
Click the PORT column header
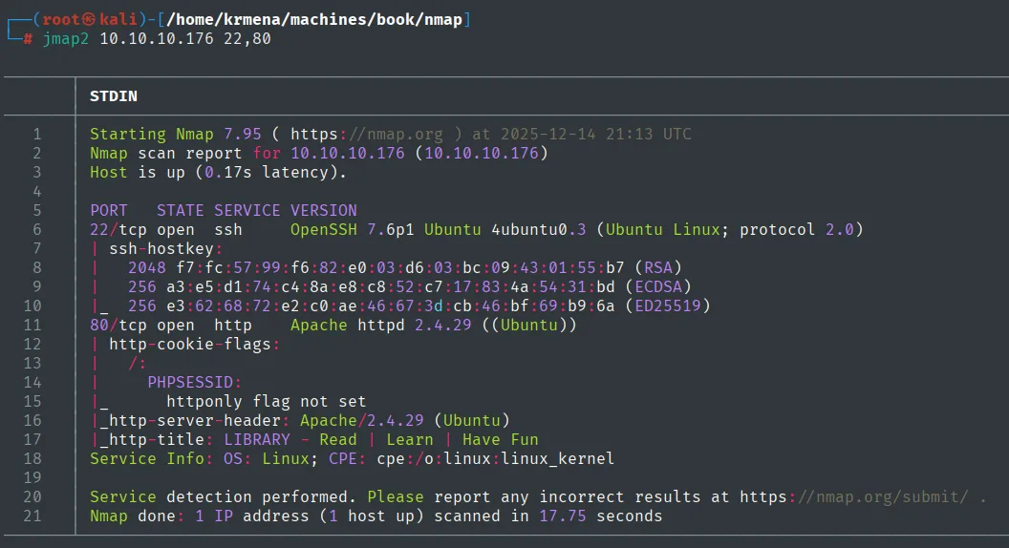click(109, 210)
